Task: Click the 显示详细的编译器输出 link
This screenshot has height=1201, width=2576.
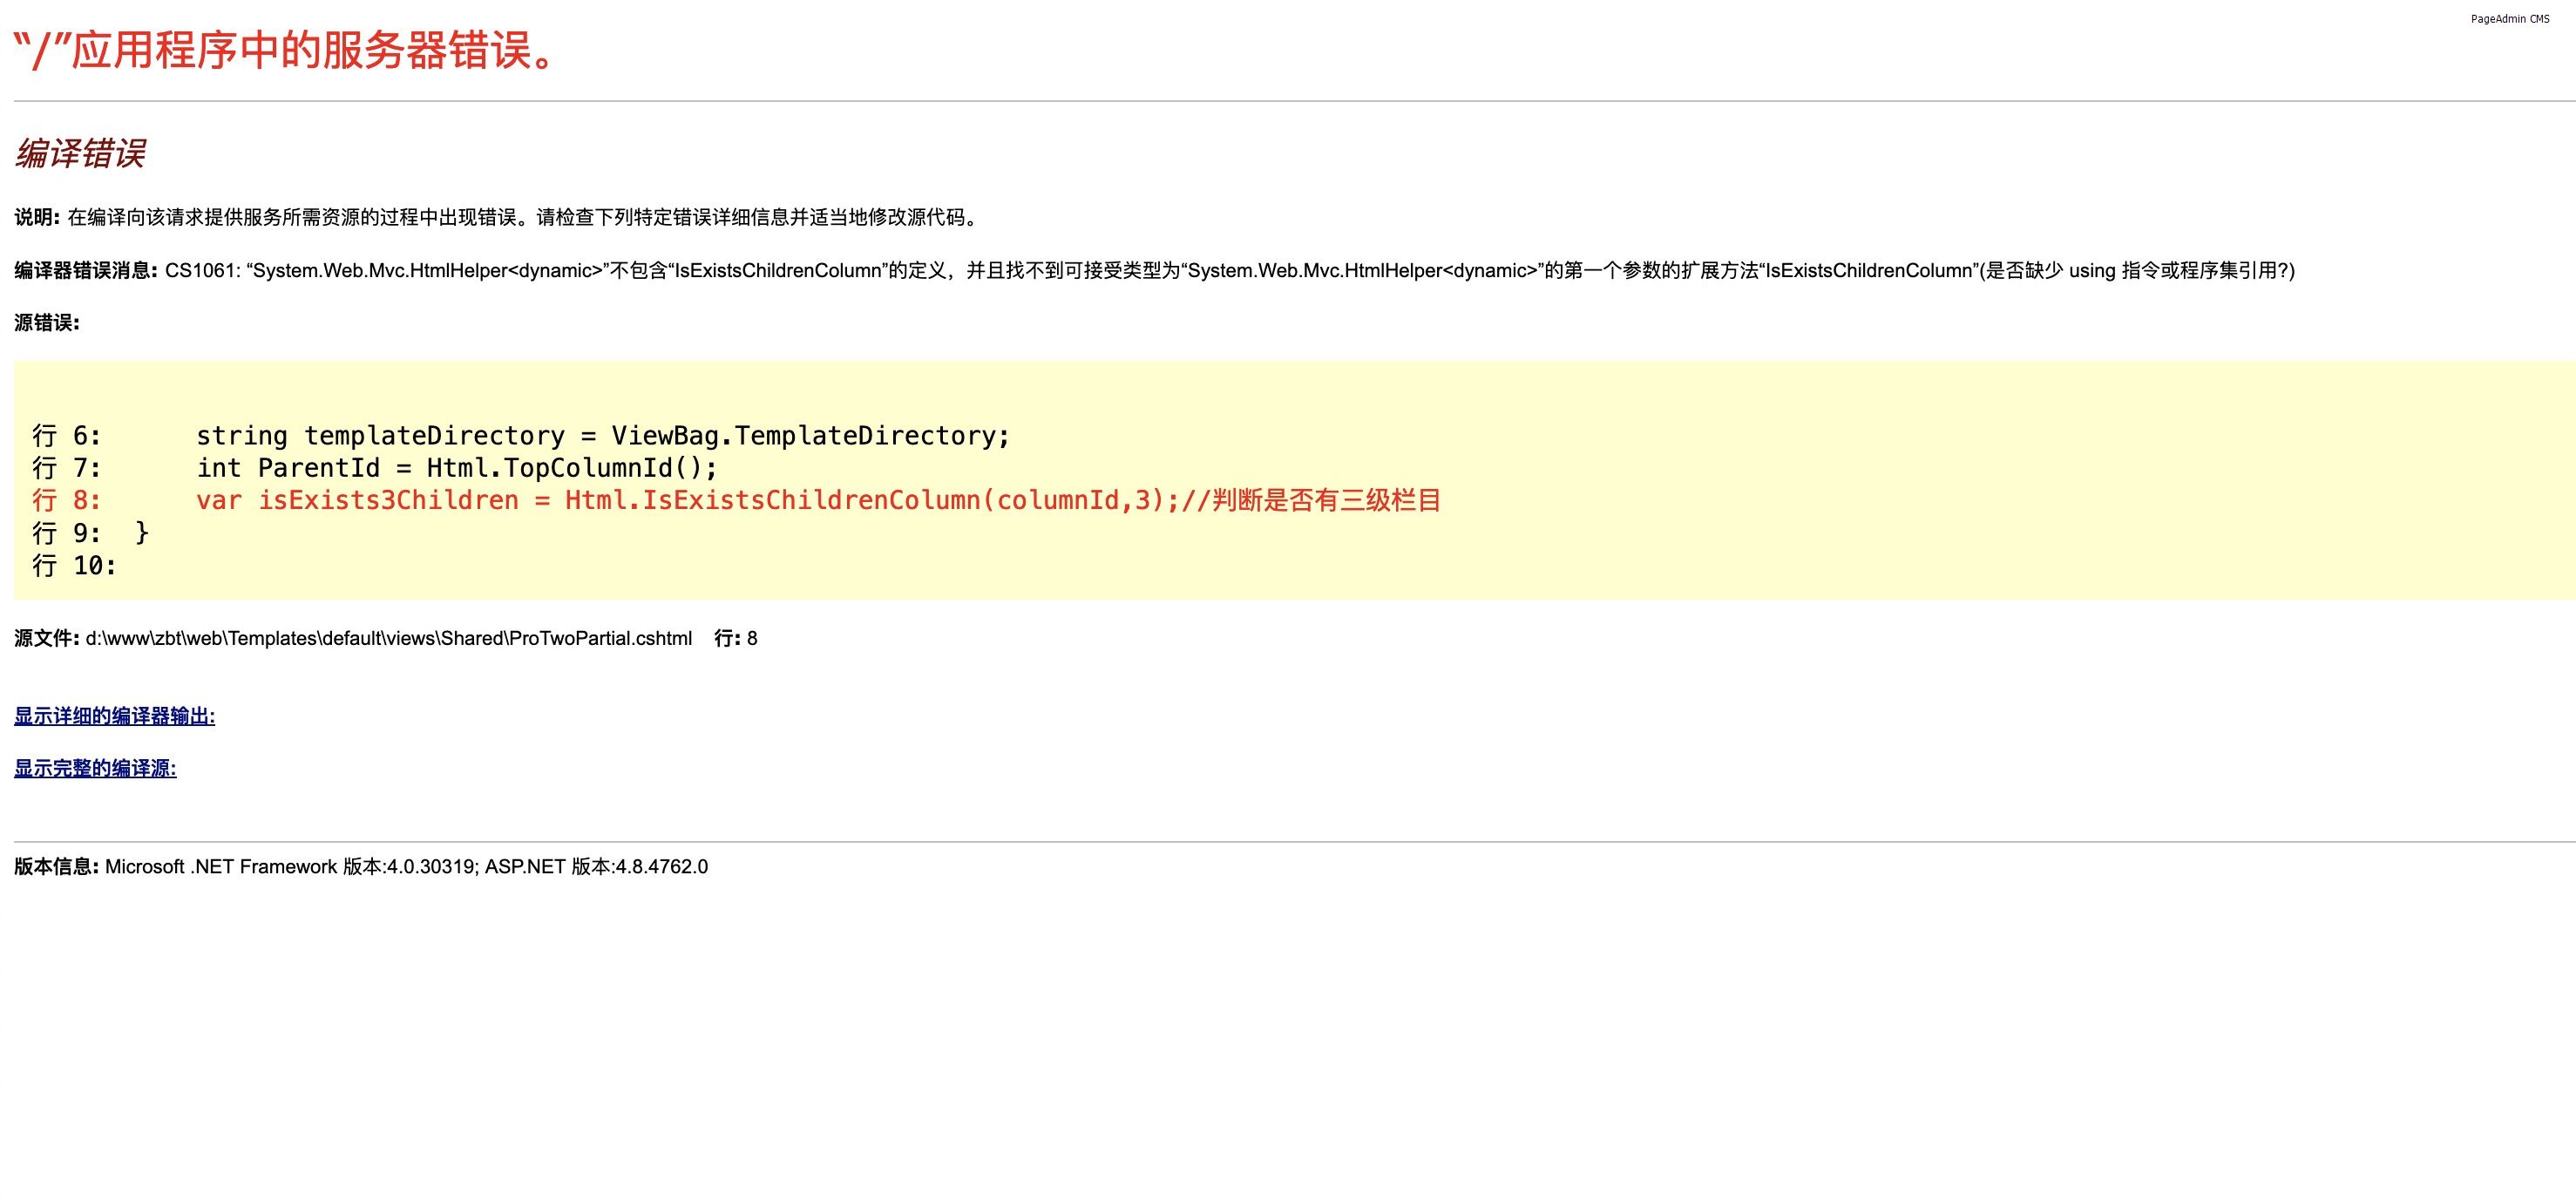Action: pyautogui.click(x=114, y=716)
